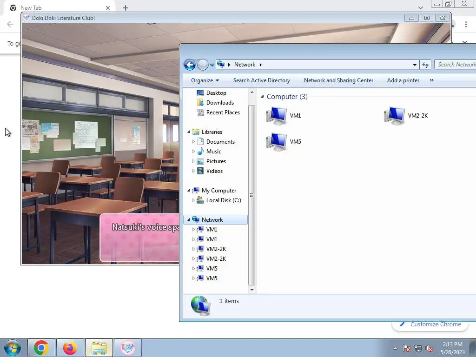
Task: Open the taskbar clock and date
Action: click(x=453, y=348)
